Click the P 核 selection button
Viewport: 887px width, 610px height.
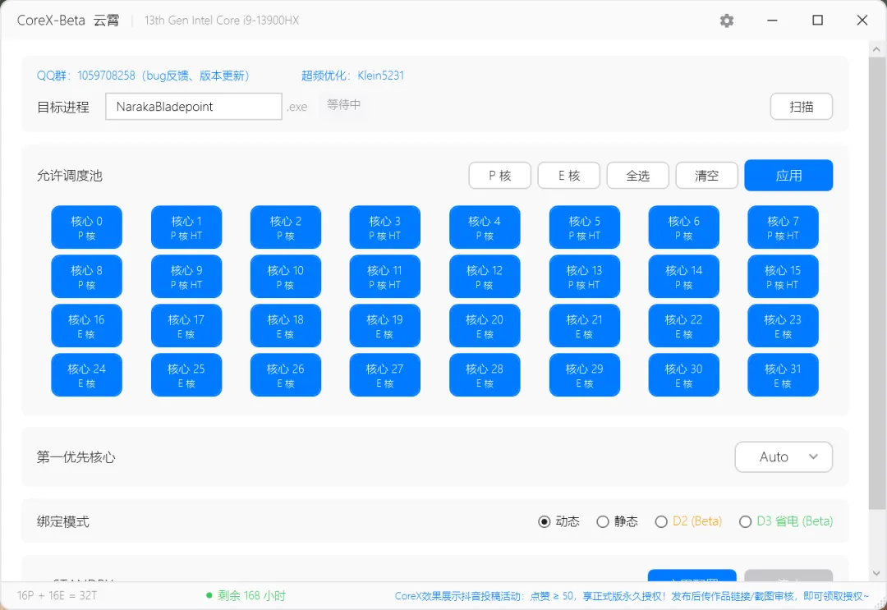point(499,175)
